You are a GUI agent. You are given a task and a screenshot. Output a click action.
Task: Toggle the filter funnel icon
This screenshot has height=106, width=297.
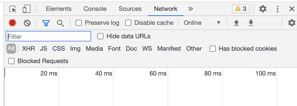coord(46,23)
